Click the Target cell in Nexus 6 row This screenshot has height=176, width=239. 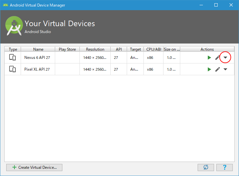[135, 58]
